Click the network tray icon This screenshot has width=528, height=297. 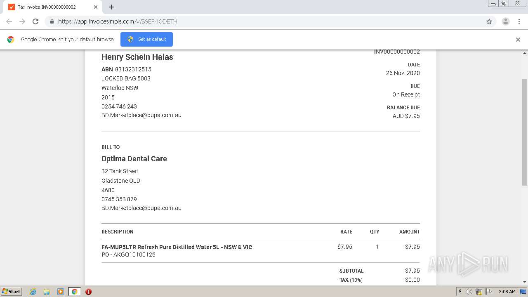(x=479, y=292)
